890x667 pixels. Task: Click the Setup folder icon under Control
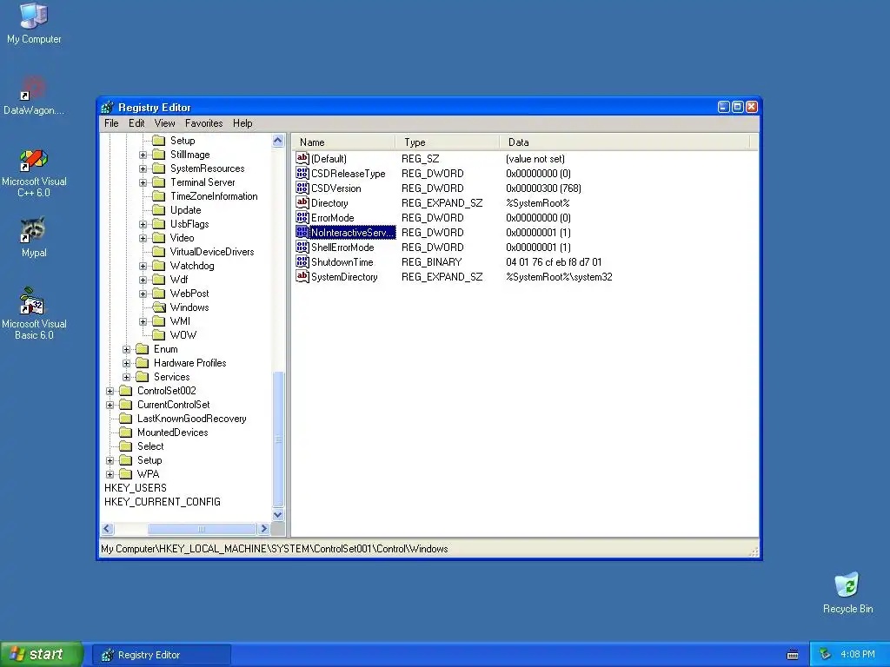(159, 141)
